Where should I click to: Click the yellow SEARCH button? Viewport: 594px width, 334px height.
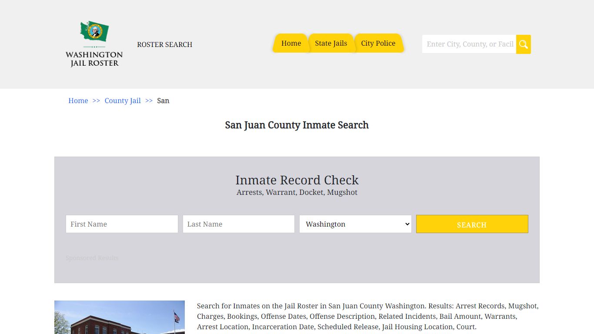coord(472,224)
